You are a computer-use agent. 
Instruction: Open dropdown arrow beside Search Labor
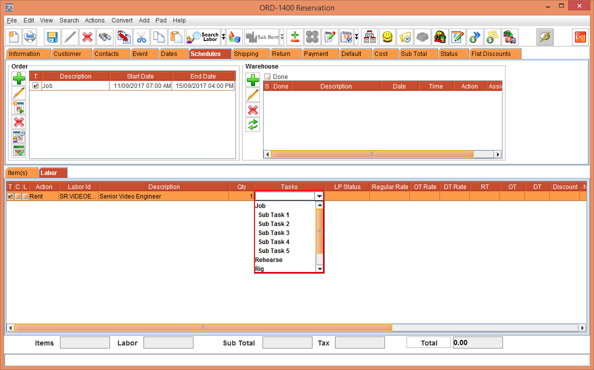(x=223, y=37)
